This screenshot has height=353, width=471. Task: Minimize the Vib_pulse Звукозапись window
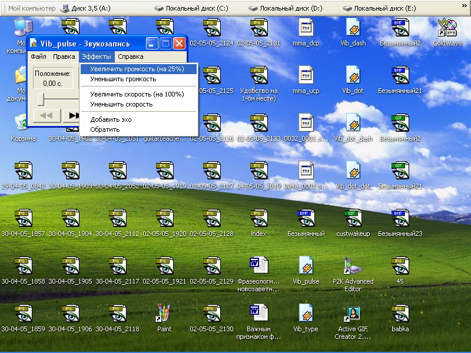152,44
